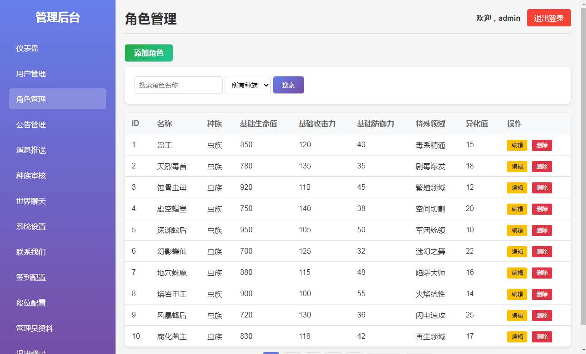586x354 pixels.
Task: Click 编辑 for 虚空螳皇
Action: pos(517,209)
